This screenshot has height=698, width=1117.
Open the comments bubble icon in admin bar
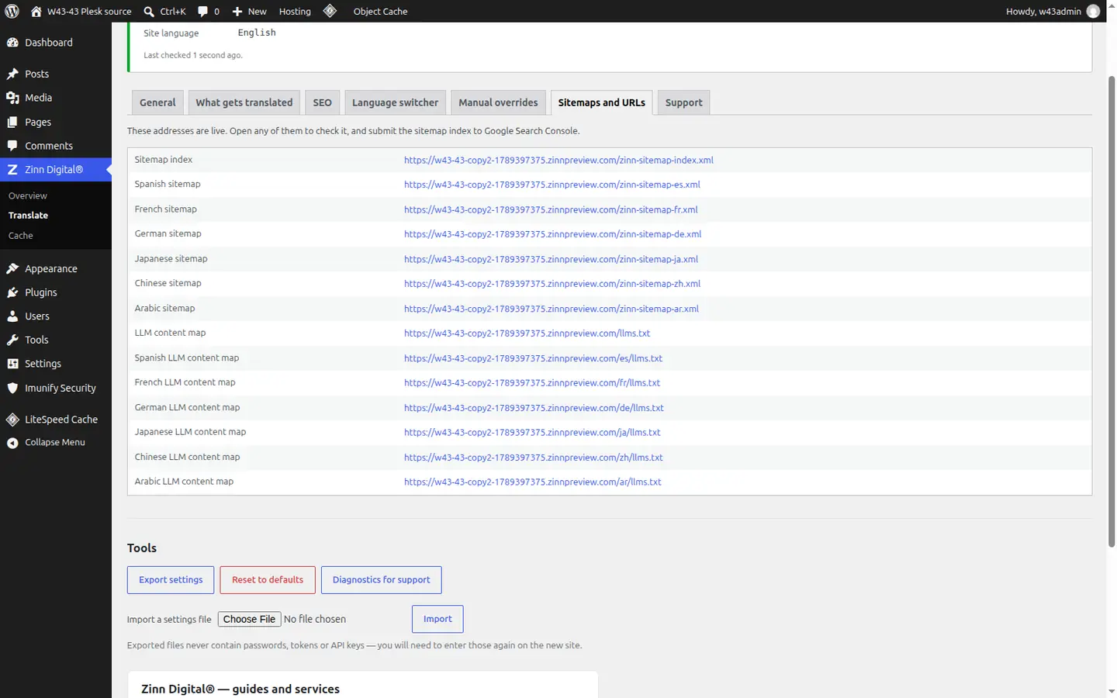pyautogui.click(x=202, y=12)
